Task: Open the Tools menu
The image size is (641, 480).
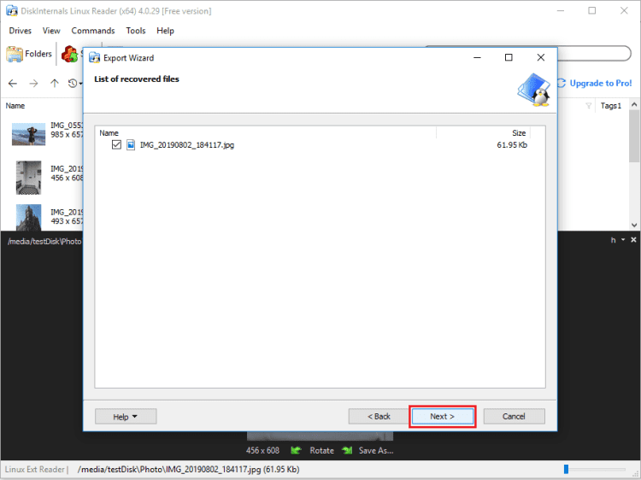Action: coord(136,31)
